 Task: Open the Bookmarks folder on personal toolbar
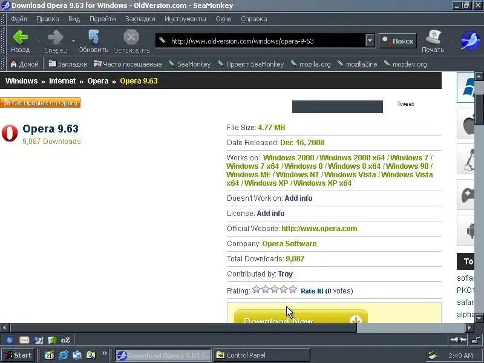coord(68,64)
